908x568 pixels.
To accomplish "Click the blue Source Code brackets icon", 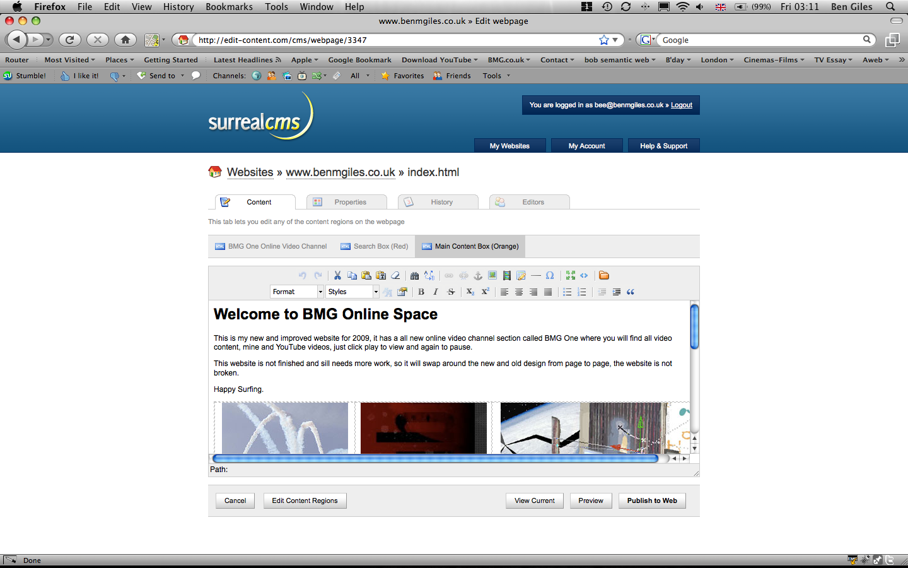I will tap(585, 275).
